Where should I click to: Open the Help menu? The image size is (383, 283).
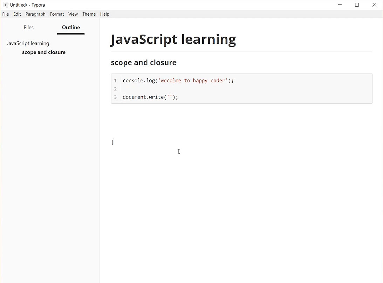click(x=105, y=14)
